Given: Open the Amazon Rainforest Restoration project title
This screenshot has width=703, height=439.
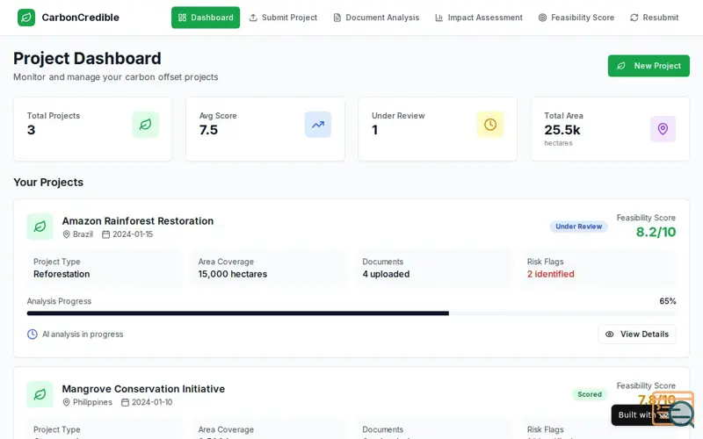Looking at the screenshot, I should (x=138, y=221).
